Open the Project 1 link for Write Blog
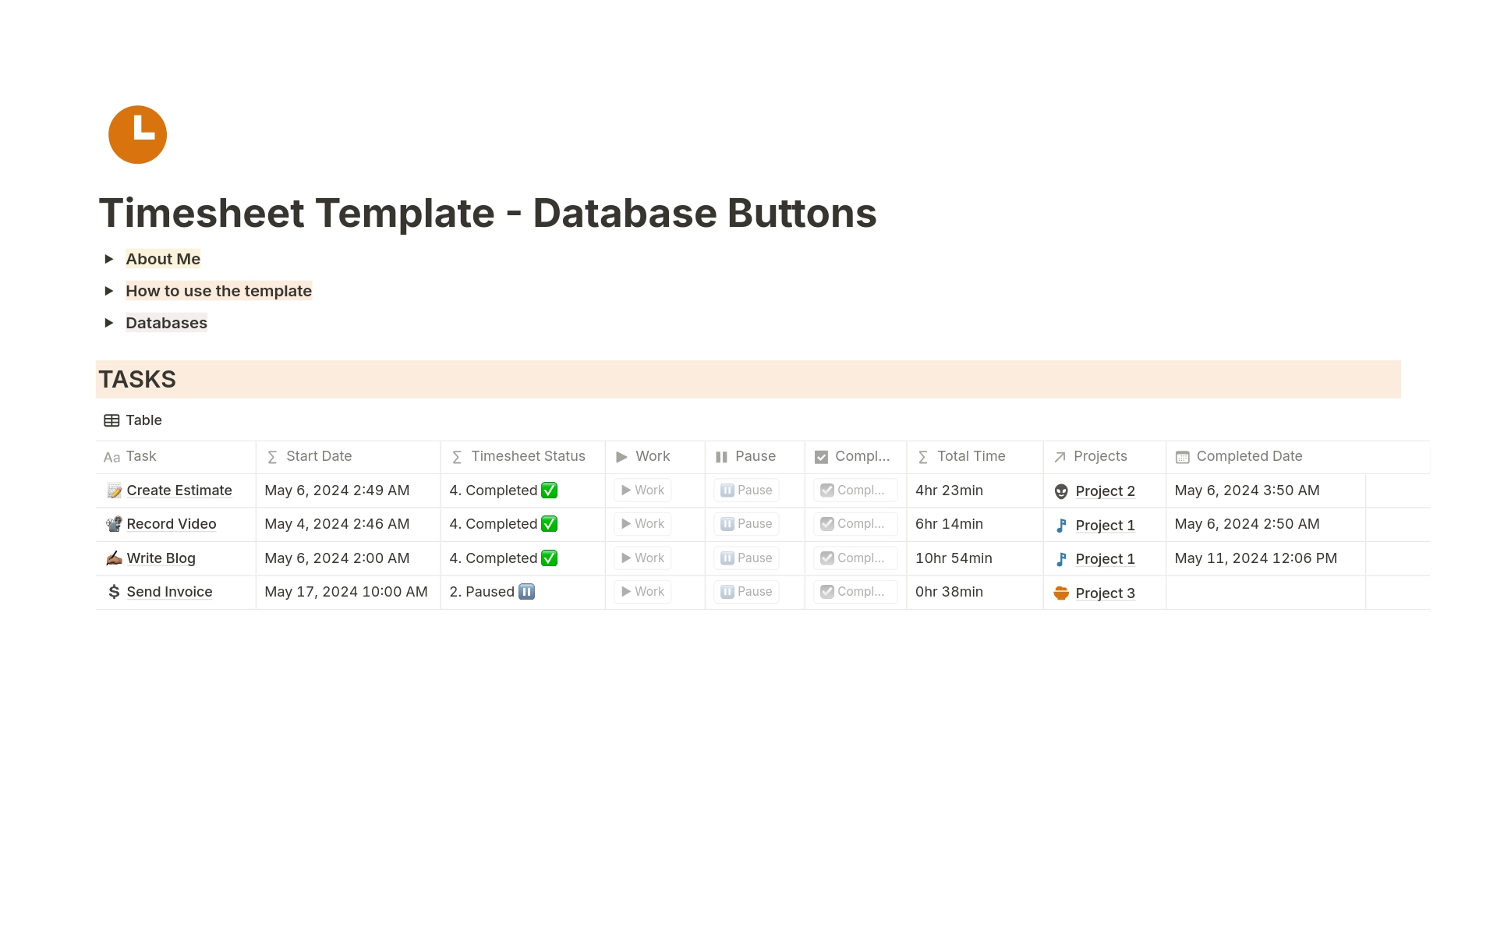1497x935 pixels. pos(1104,559)
